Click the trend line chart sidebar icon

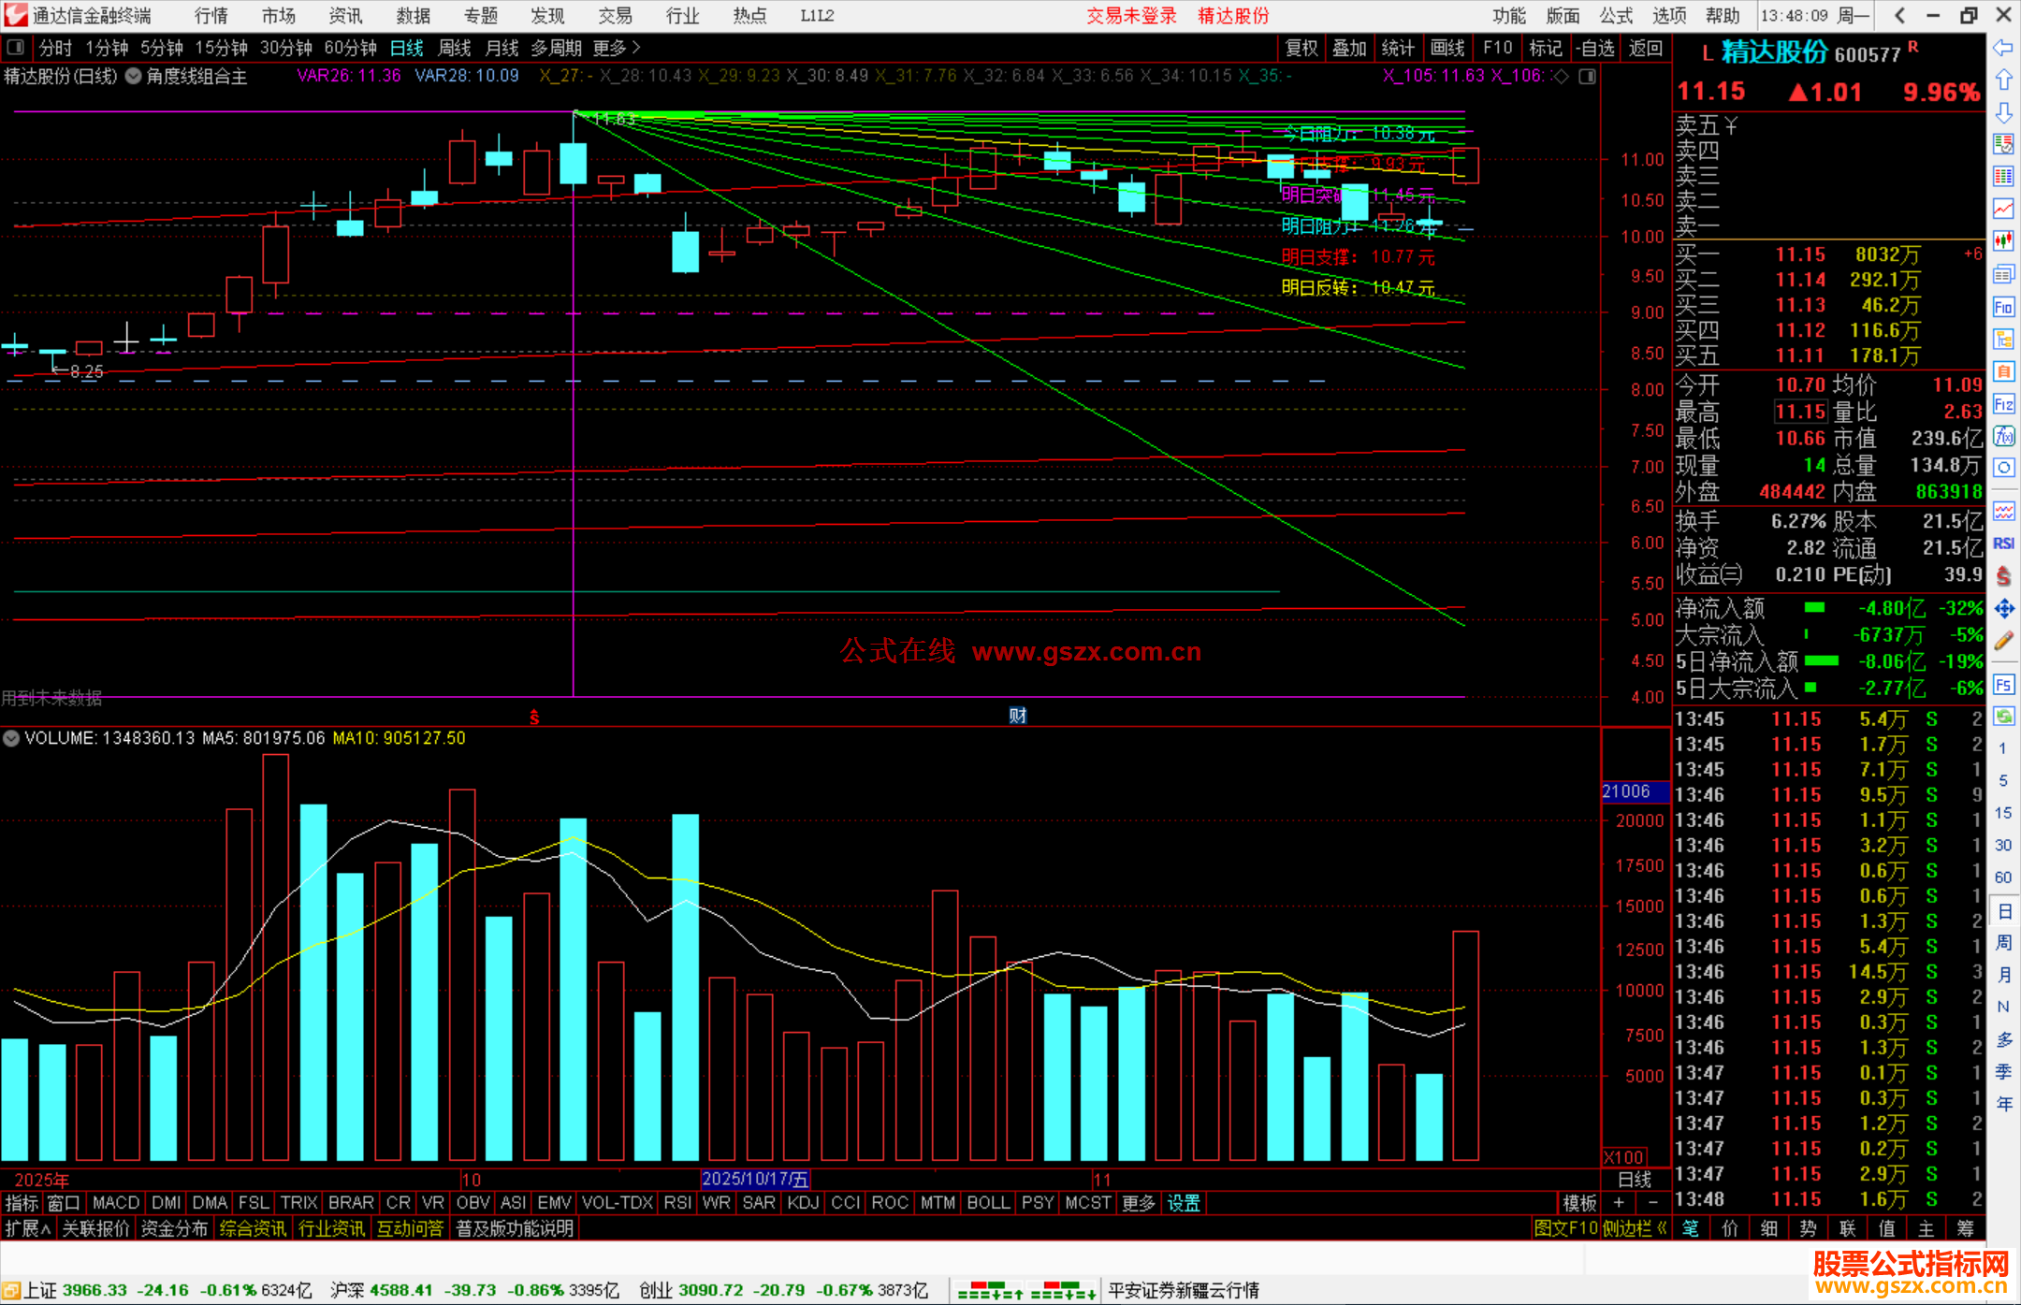(2003, 209)
